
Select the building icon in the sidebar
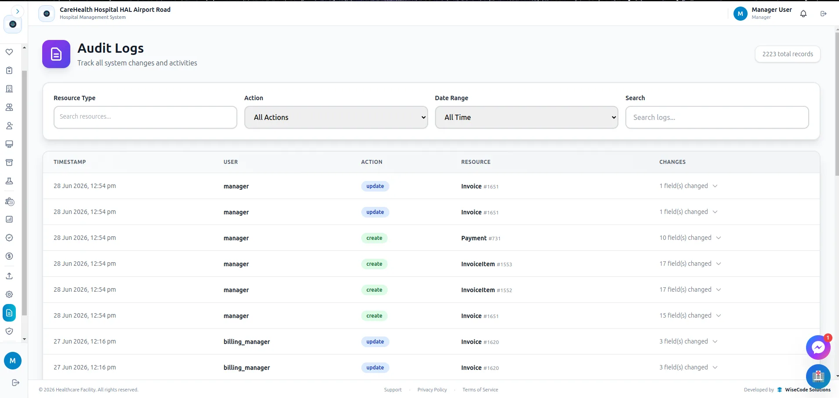coord(9,89)
